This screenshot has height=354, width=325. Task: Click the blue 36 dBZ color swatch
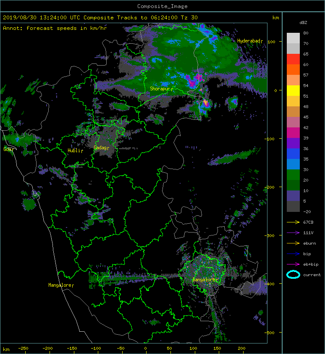click(293, 154)
